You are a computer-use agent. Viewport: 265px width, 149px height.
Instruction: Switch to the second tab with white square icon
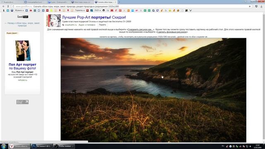click(35, 2)
